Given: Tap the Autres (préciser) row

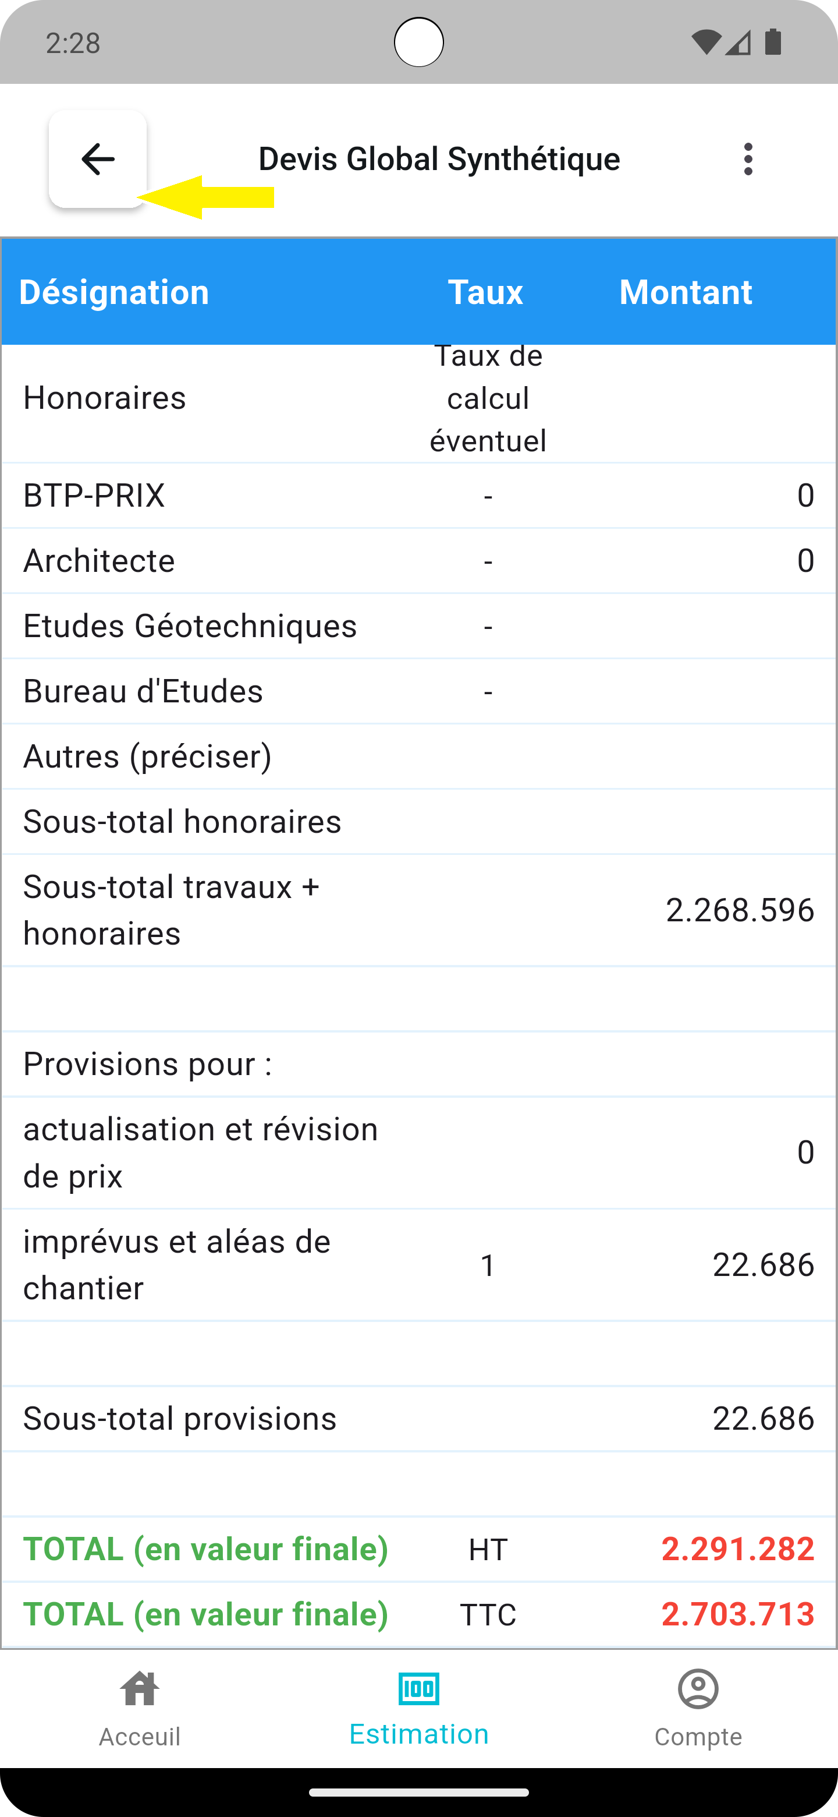Looking at the screenshot, I should click(x=418, y=756).
